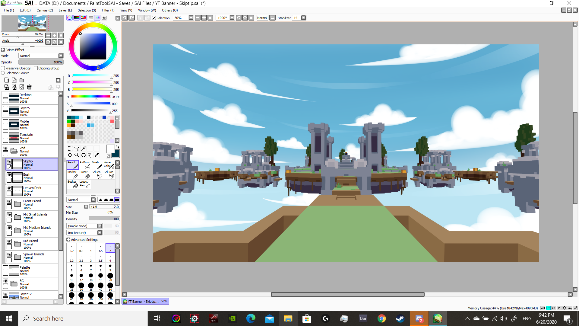Delete the selected layer with trash icon
This screenshot has width=579, height=326.
(x=29, y=87)
